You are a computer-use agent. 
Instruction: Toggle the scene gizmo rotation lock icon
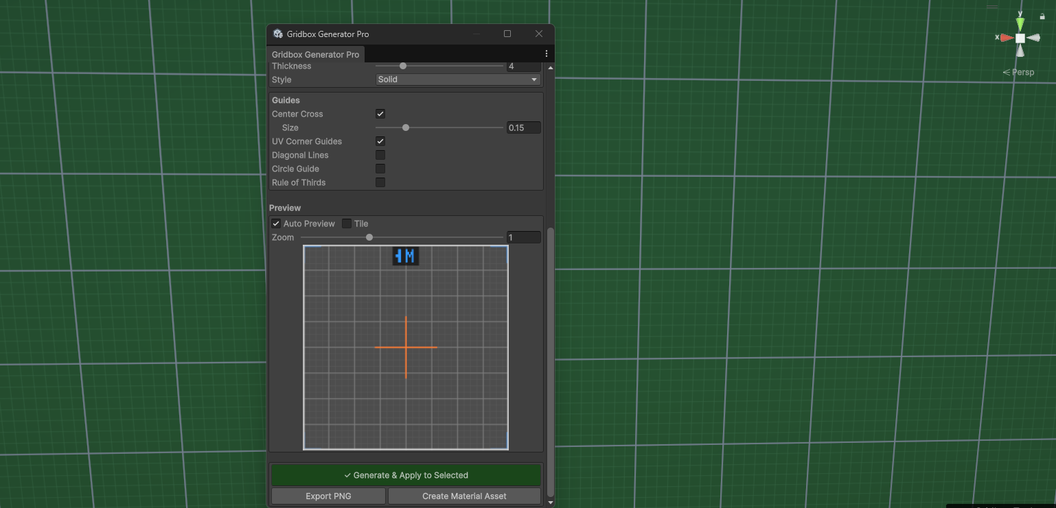click(1042, 16)
